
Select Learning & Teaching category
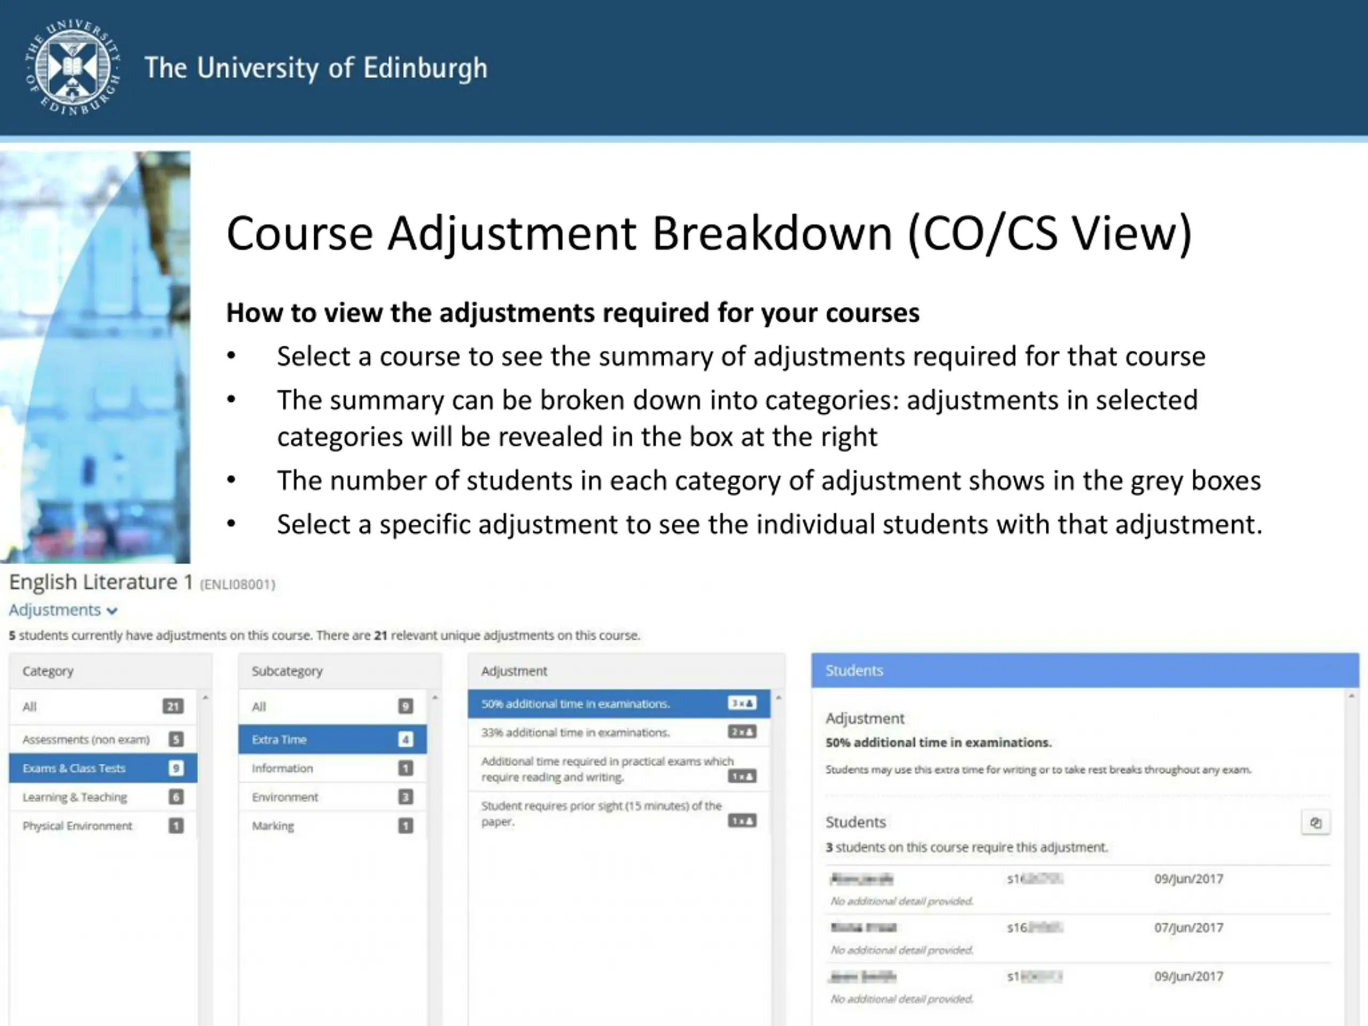point(103,797)
